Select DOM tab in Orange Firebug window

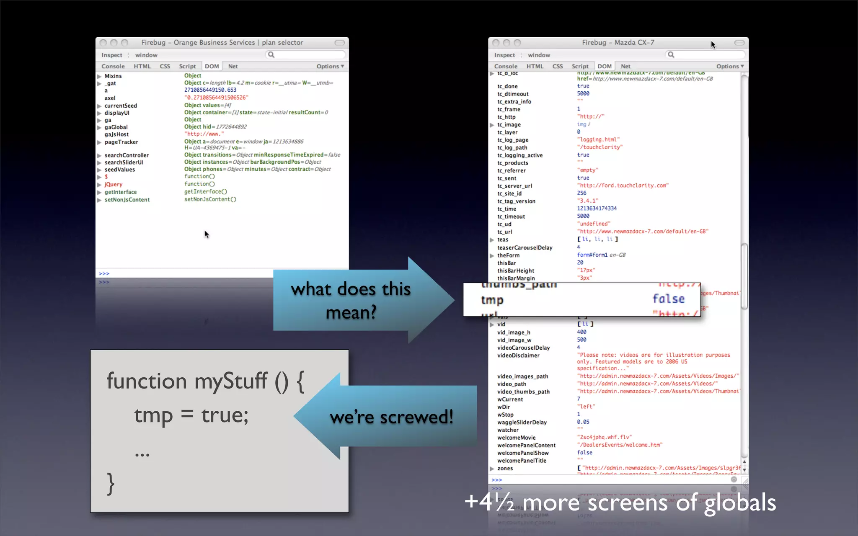click(212, 66)
